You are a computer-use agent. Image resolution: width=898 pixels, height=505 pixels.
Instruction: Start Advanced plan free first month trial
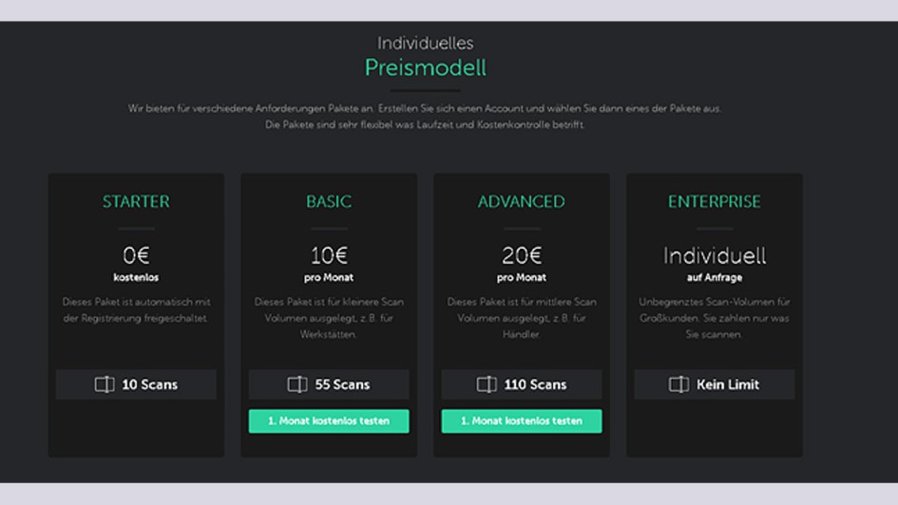(x=522, y=421)
